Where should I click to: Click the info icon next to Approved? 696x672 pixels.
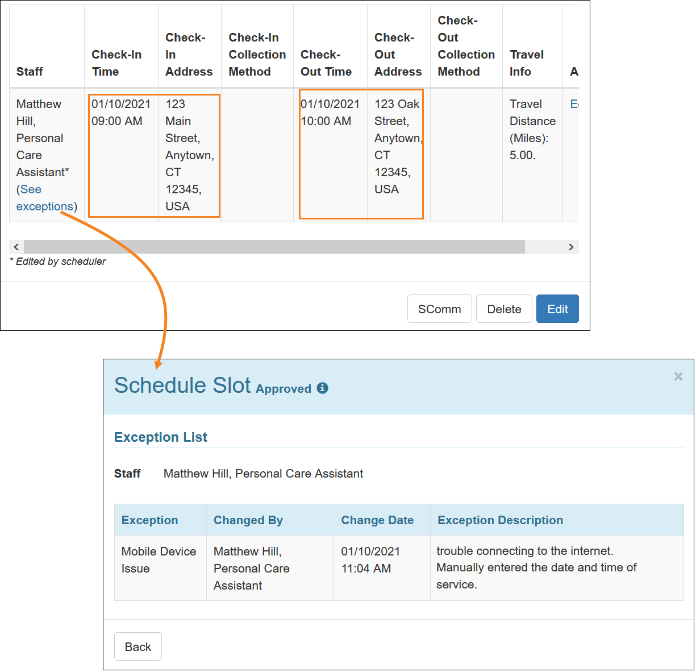[323, 388]
